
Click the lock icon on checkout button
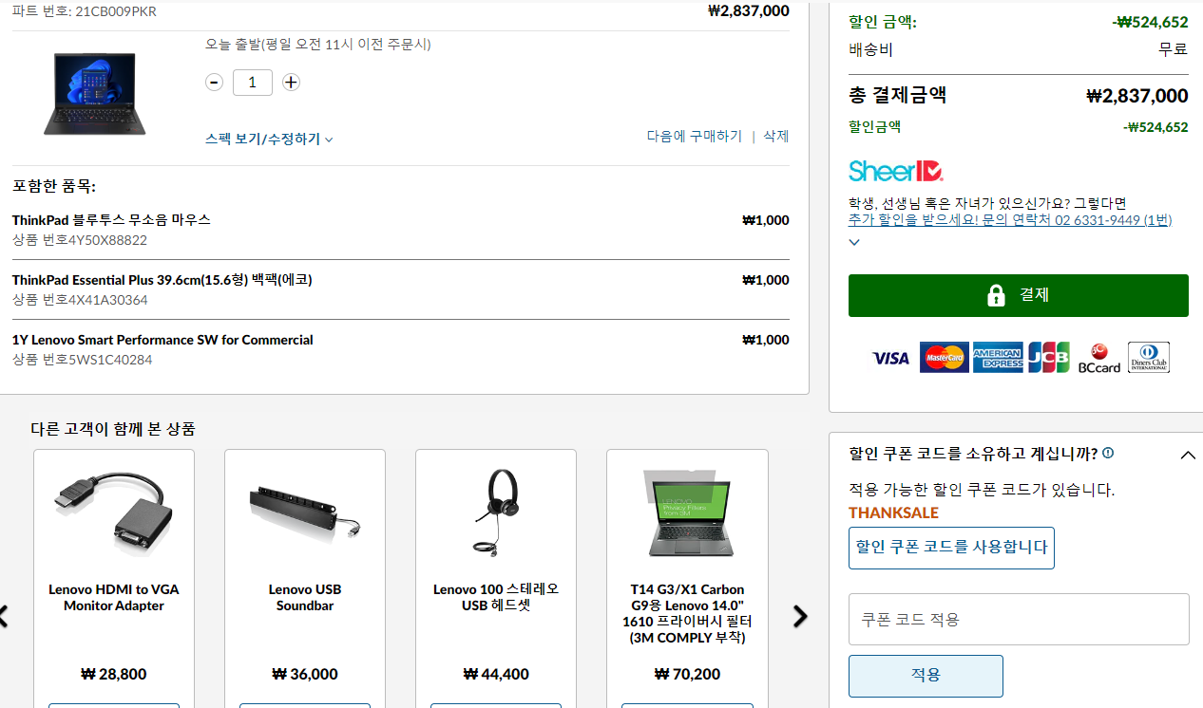pyautogui.click(x=996, y=295)
